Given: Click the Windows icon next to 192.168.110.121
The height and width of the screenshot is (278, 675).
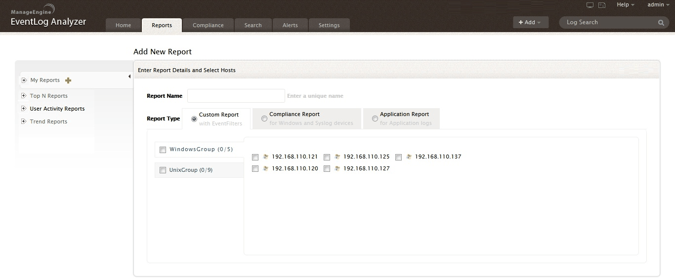Looking at the screenshot, I should (265, 157).
